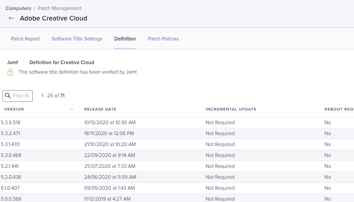This screenshot has width=354, height=202.
Task: Focus the Filter Results input field
Action: click(18, 96)
